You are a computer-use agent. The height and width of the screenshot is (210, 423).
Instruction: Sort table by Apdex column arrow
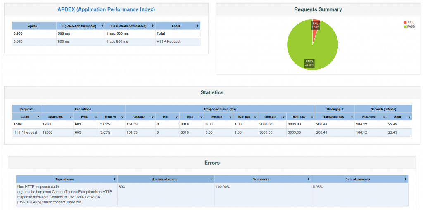point(54,26)
